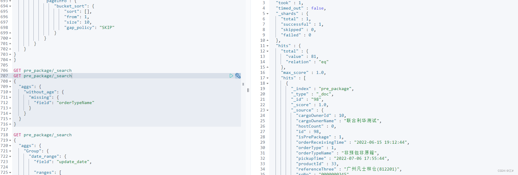The height and width of the screenshot is (175, 518).
Task: Open the wrench actions menu
Action: tap(238, 76)
